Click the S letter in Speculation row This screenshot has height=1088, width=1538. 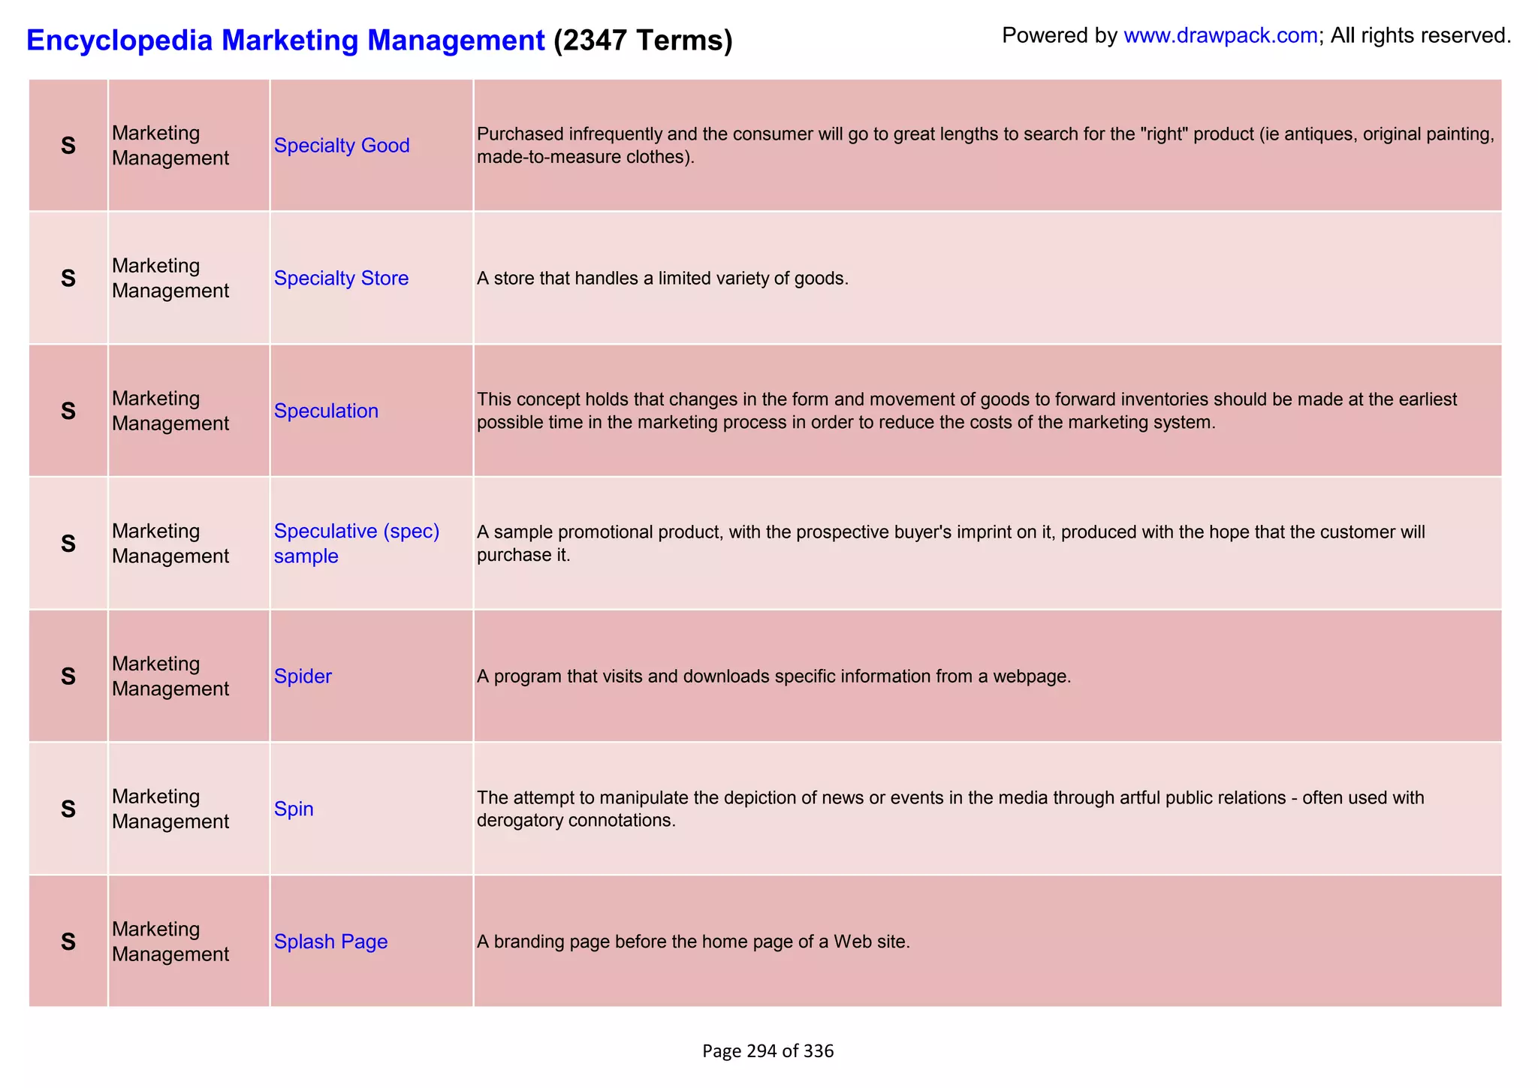tap(68, 411)
